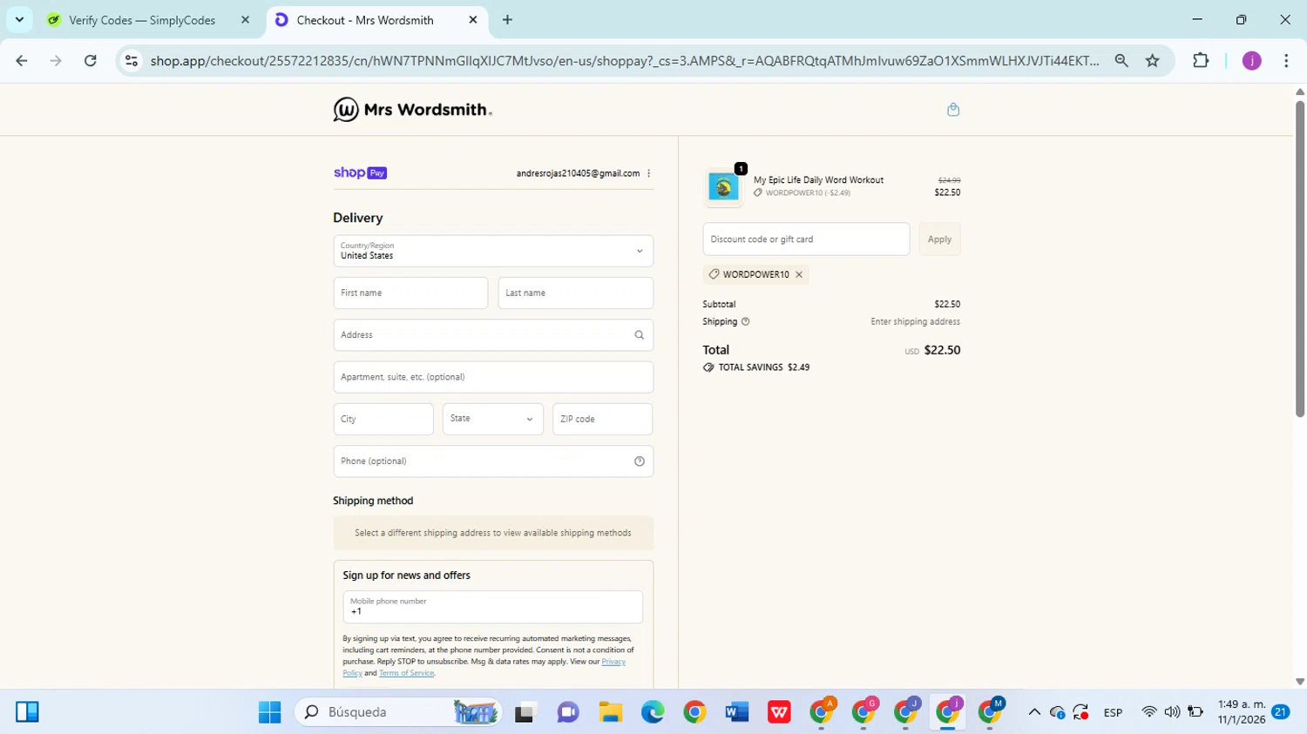Click the Mrs Wordsmith logo

pos(412,110)
